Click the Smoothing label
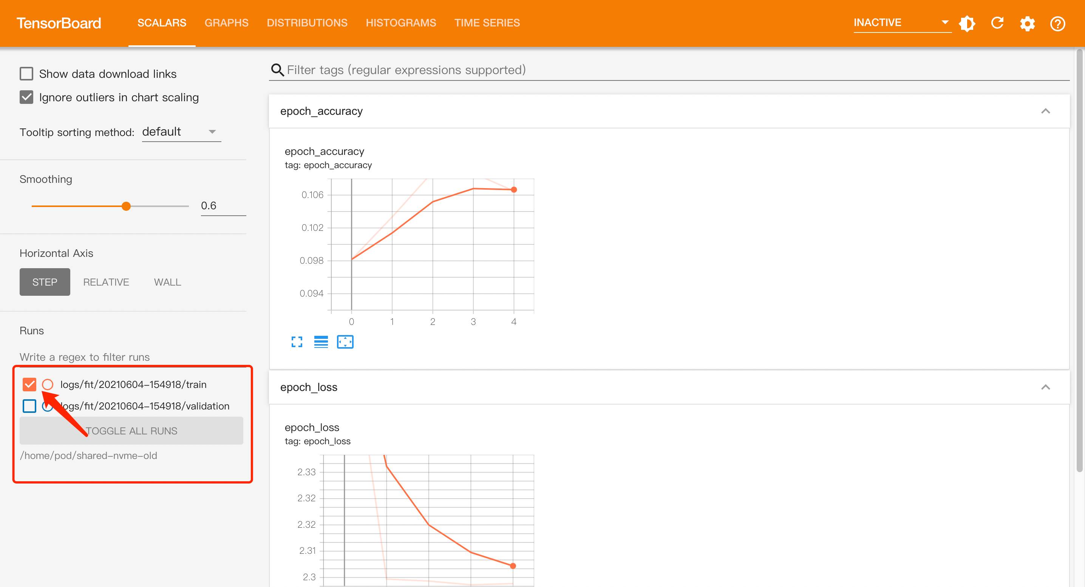This screenshot has height=587, width=1085. (46, 179)
